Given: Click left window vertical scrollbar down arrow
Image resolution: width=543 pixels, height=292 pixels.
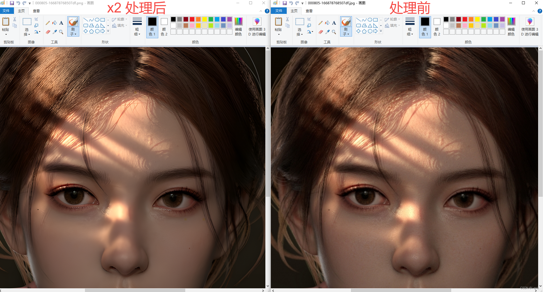Looking at the screenshot, I should tap(268, 286).
